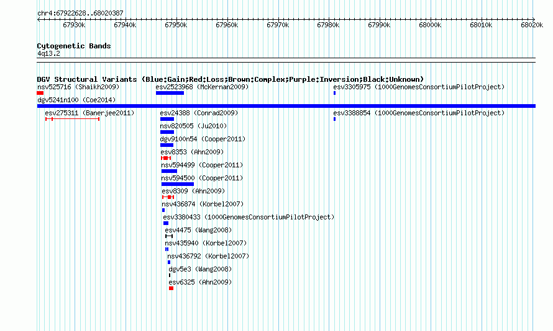Click the 67990k ruler position
Image resolution: width=553 pixels, height=331 pixels.
[379, 25]
